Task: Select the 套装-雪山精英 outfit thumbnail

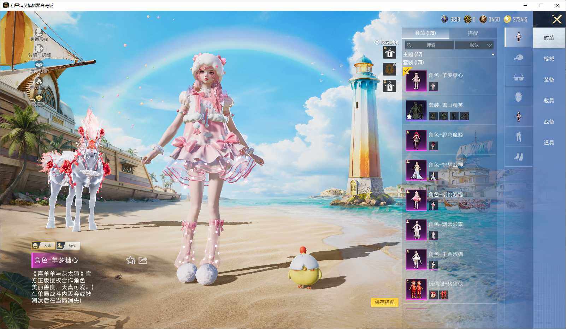Action: pos(416,110)
